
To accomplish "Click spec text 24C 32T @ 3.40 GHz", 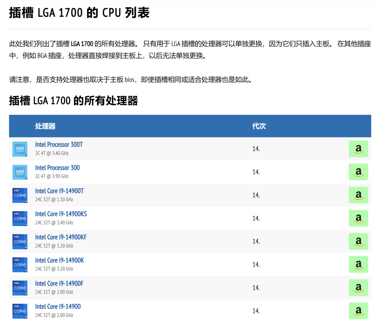I will click(x=54, y=223).
